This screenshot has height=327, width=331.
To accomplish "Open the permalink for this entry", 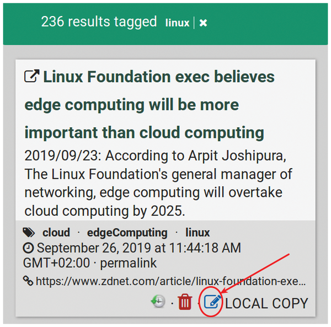I will click(x=128, y=264).
